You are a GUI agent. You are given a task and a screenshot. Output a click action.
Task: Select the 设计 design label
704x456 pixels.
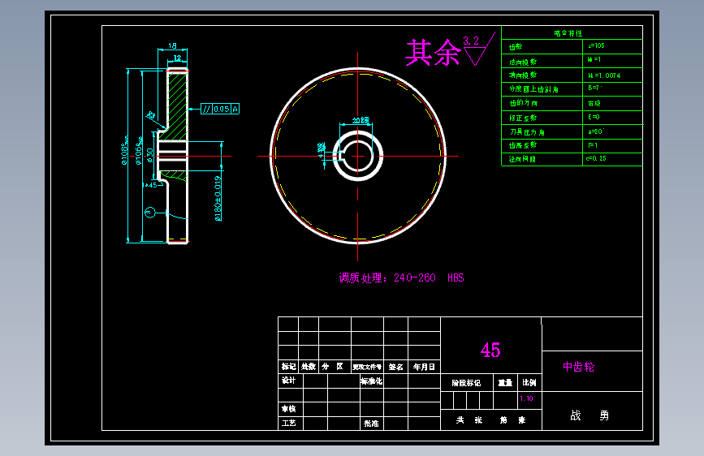[x=288, y=381]
